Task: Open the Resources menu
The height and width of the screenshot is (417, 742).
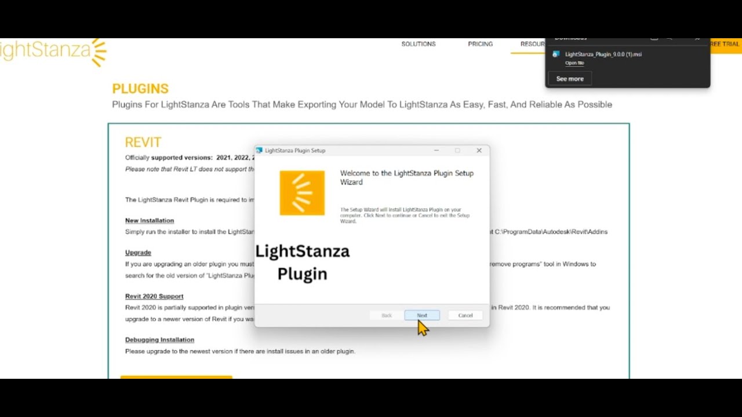Action: tap(532, 44)
